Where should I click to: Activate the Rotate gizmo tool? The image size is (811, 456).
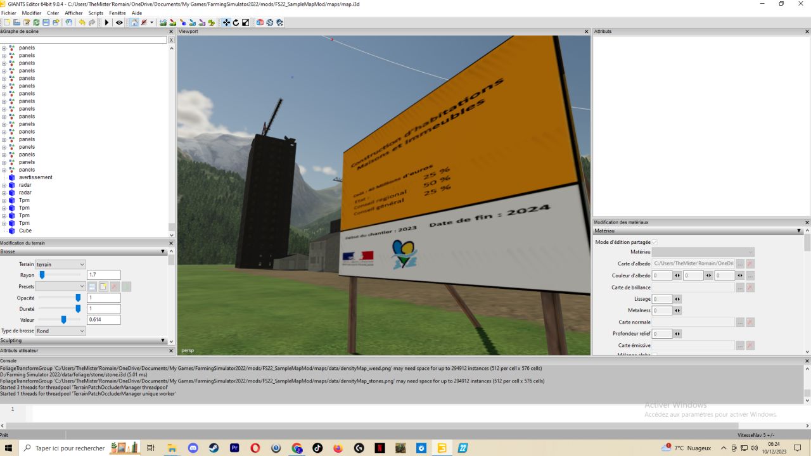coord(236,22)
